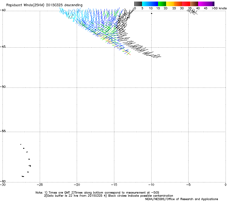Click the '10' legend scale number
Image resolution: width=228 pixels, height=201 pixels.
pos(151,8)
